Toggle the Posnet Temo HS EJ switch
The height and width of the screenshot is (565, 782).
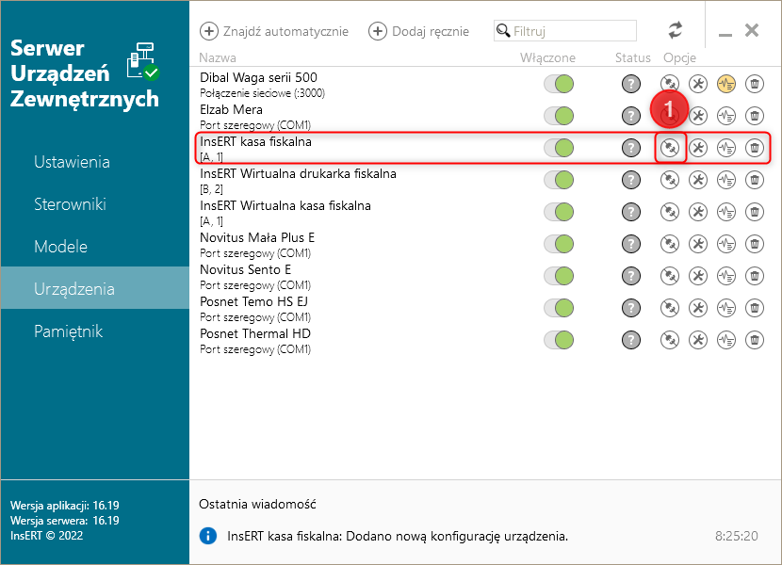pos(559,308)
